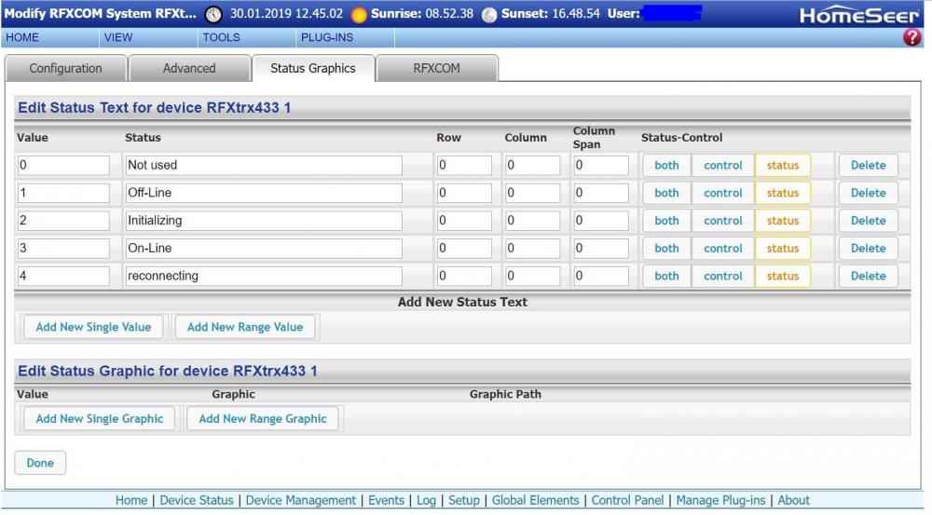The width and height of the screenshot is (932, 515).
Task: Click the Initializing status text field
Action: [264, 222]
